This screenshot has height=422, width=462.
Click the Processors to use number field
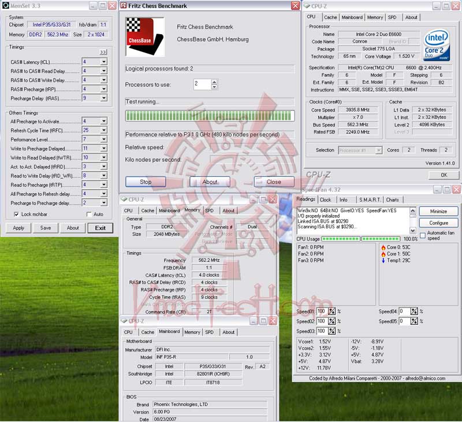click(202, 84)
